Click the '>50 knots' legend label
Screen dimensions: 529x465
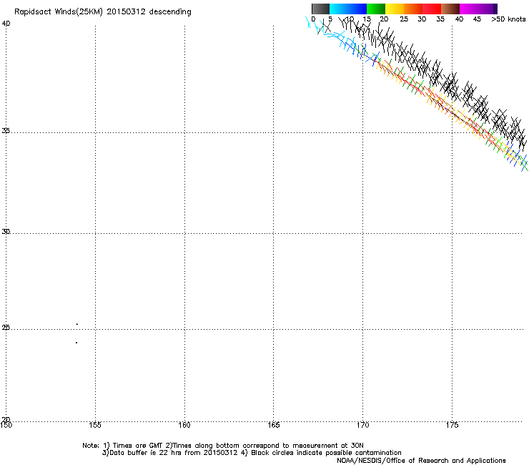click(508, 19)
